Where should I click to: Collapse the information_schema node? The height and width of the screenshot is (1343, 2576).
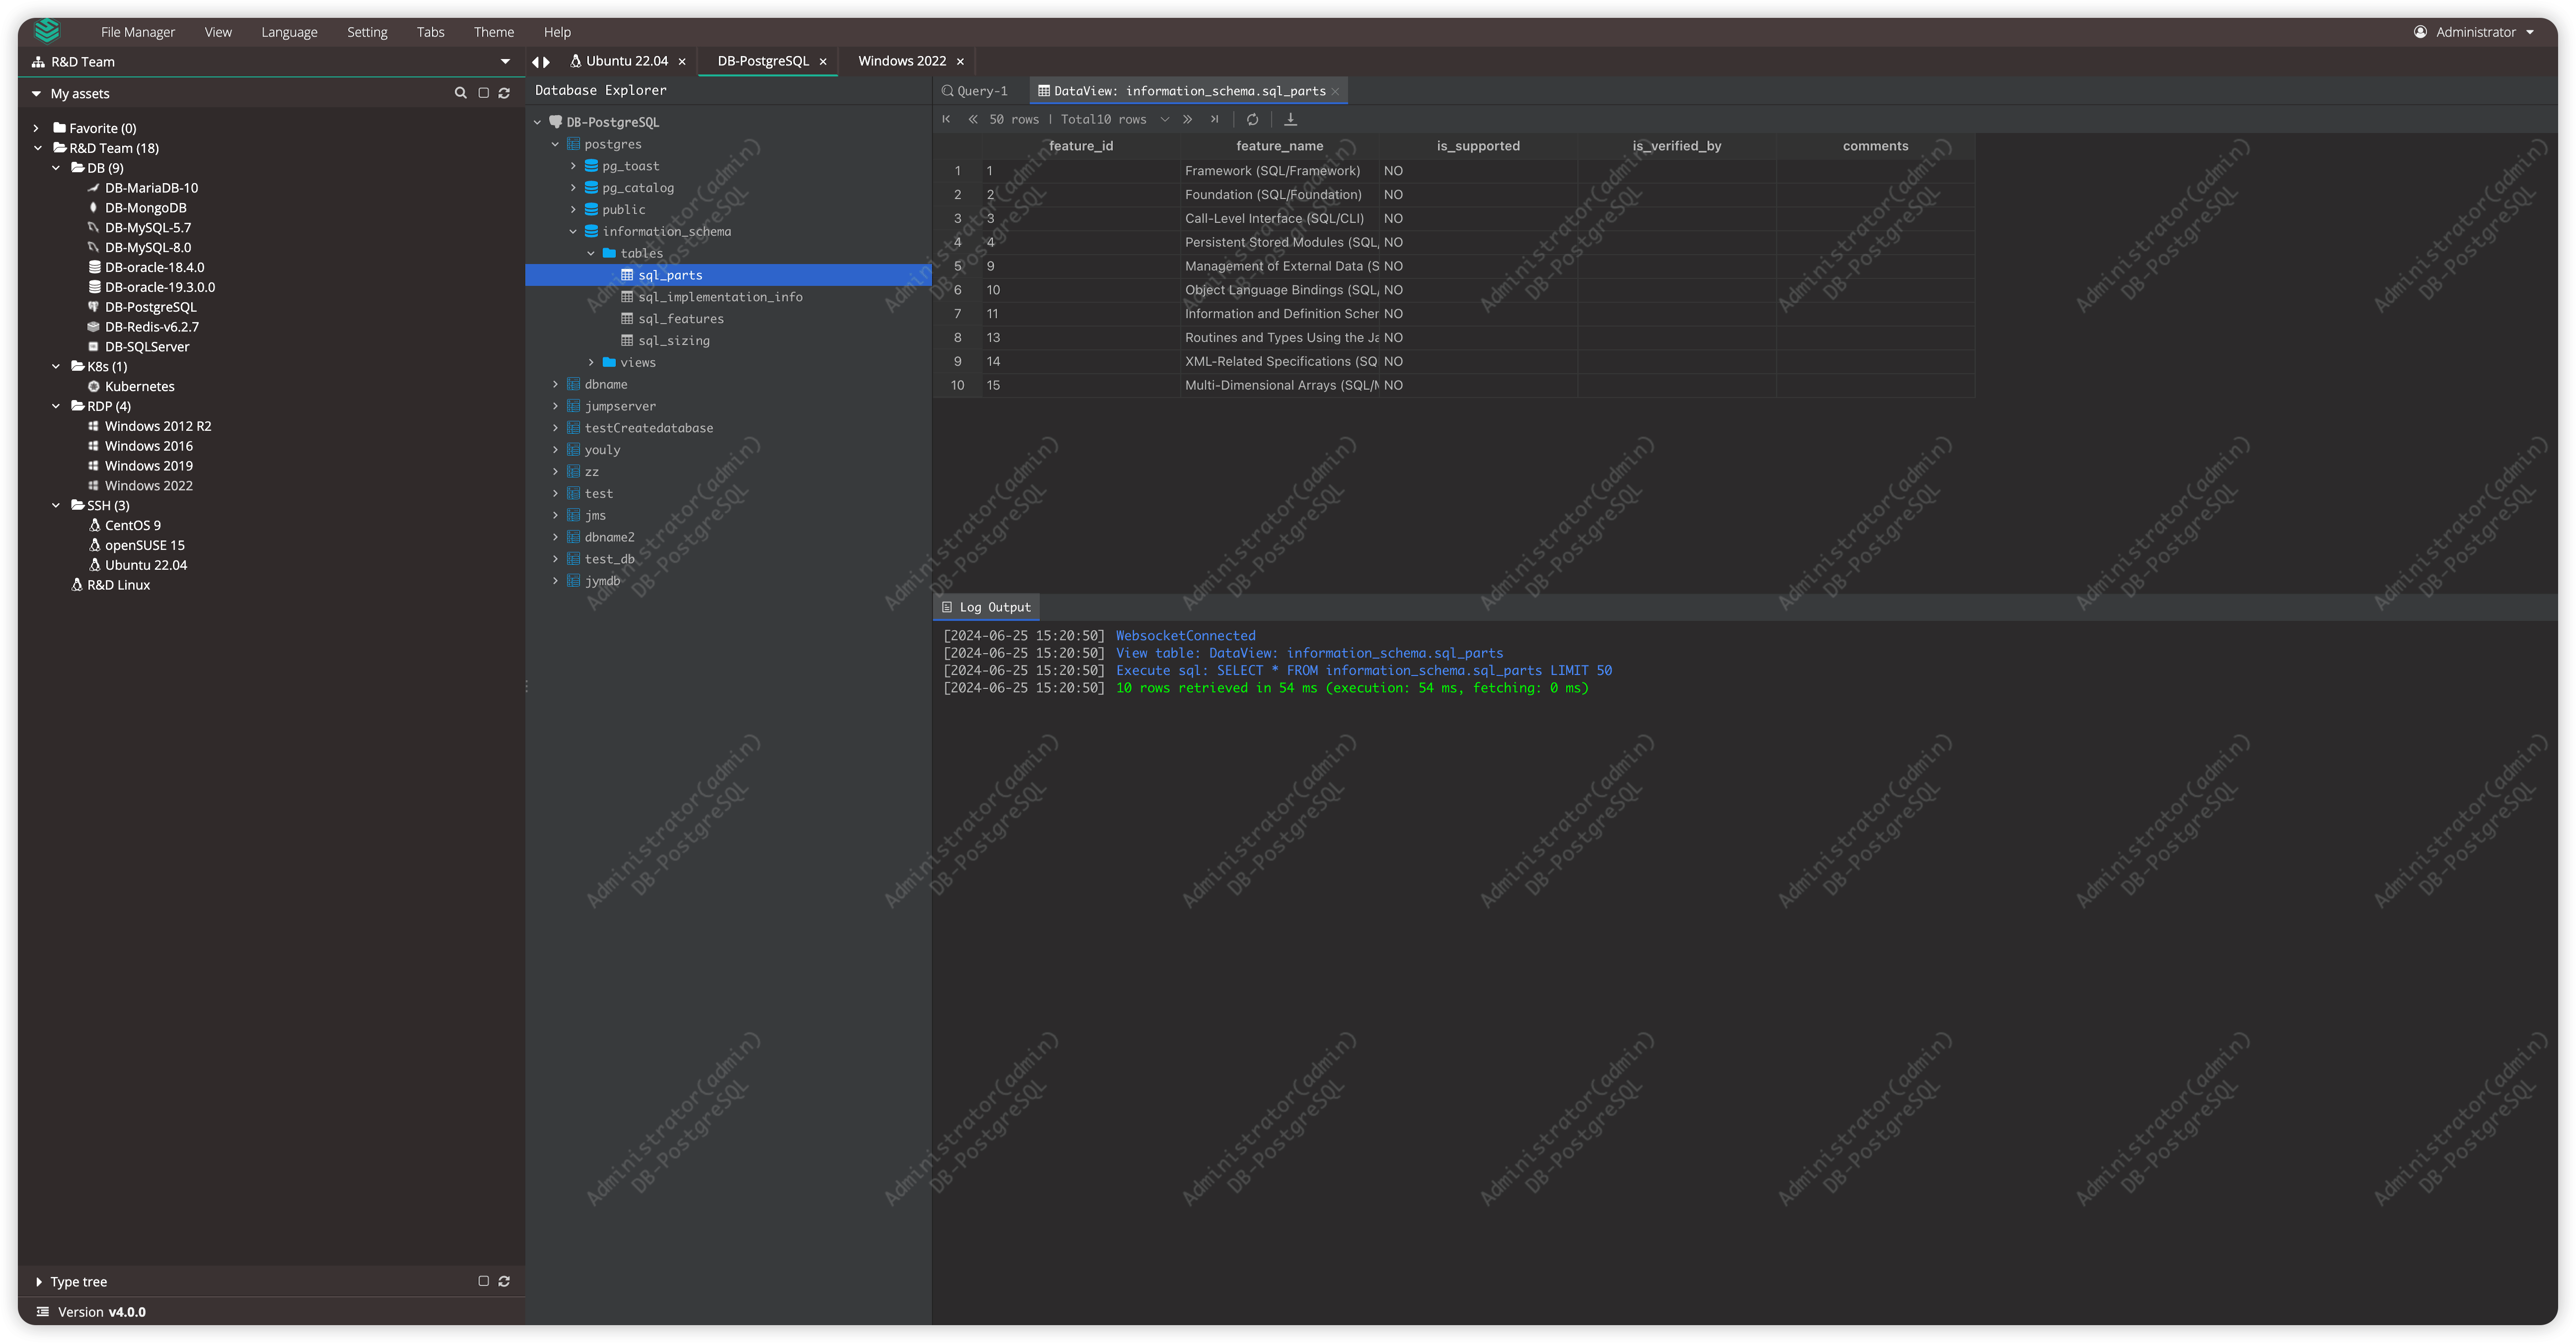(573, 231)
